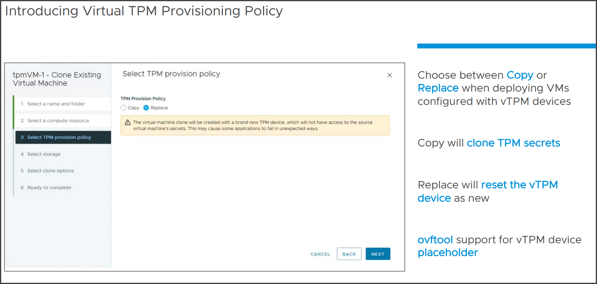The width and height of the screenshot is (597, 284).
Task: Select the Replace radio button
Action: point(146,108)
